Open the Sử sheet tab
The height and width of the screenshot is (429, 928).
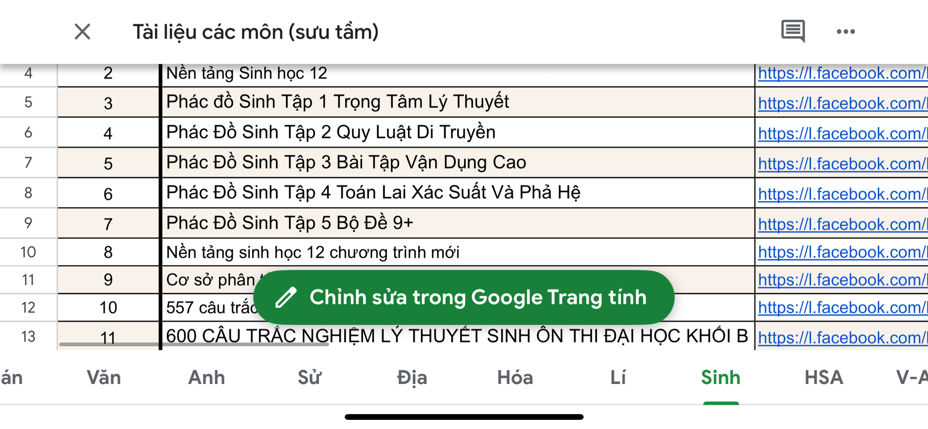click(309, 377)
